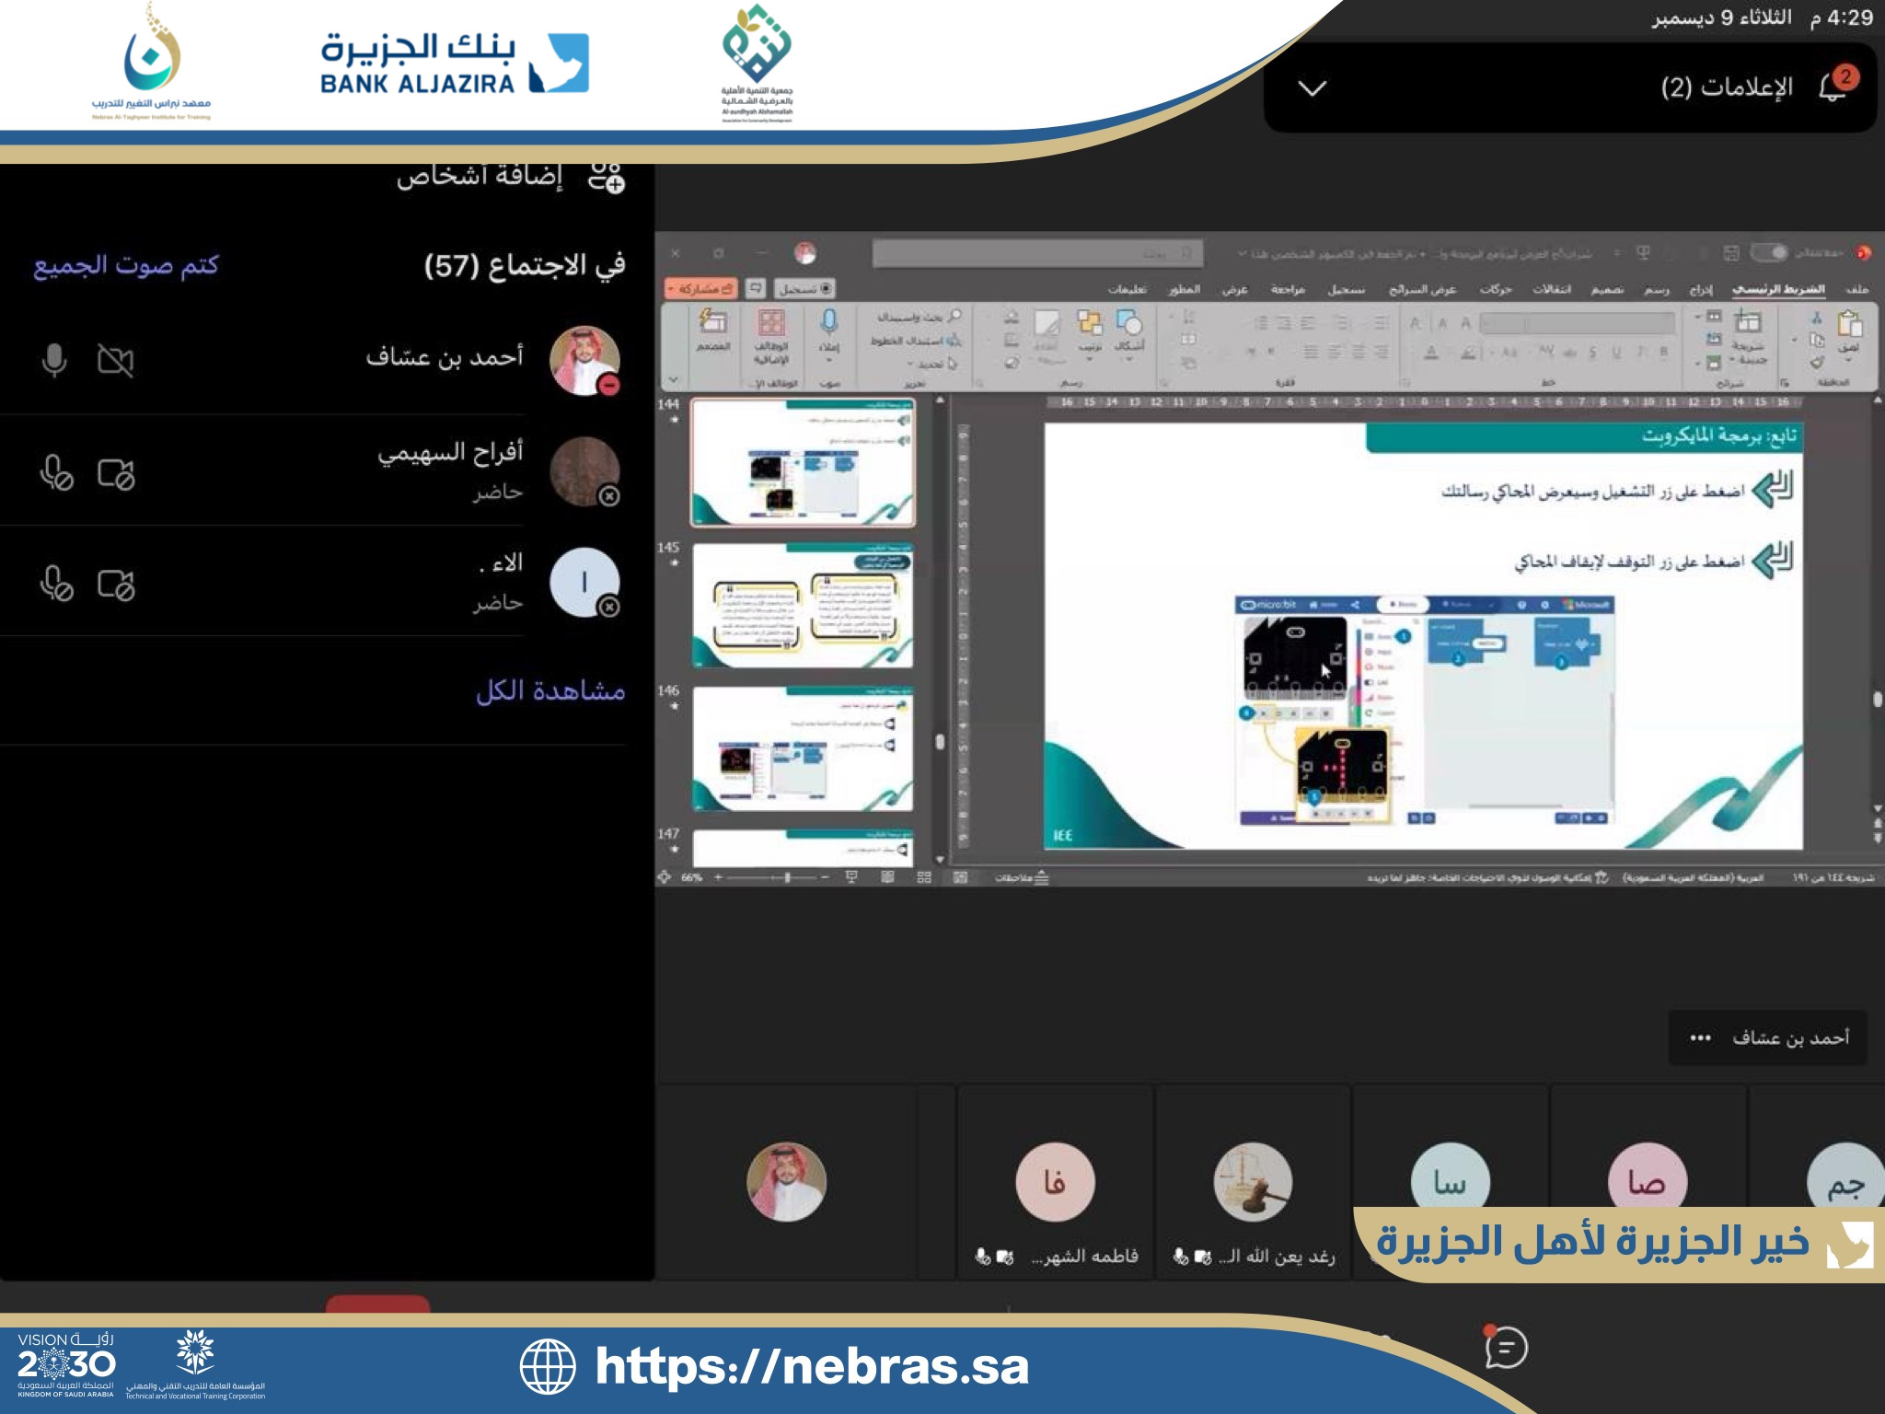Screen dimensions: 1885x1414
Task: Switch to the Slide Show ribbon tab
Action: 1422,289
